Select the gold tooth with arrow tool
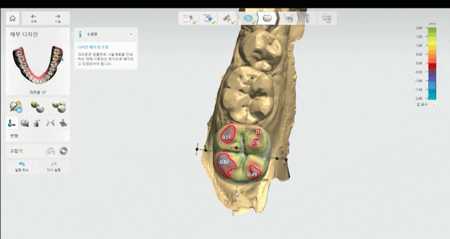 click(x=38, y=106)
